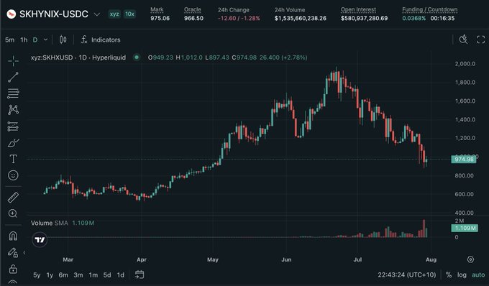The height and width of the screenshot is (286, 489).
Task: Click the green market status dot
Action: [x=137, y=57]
